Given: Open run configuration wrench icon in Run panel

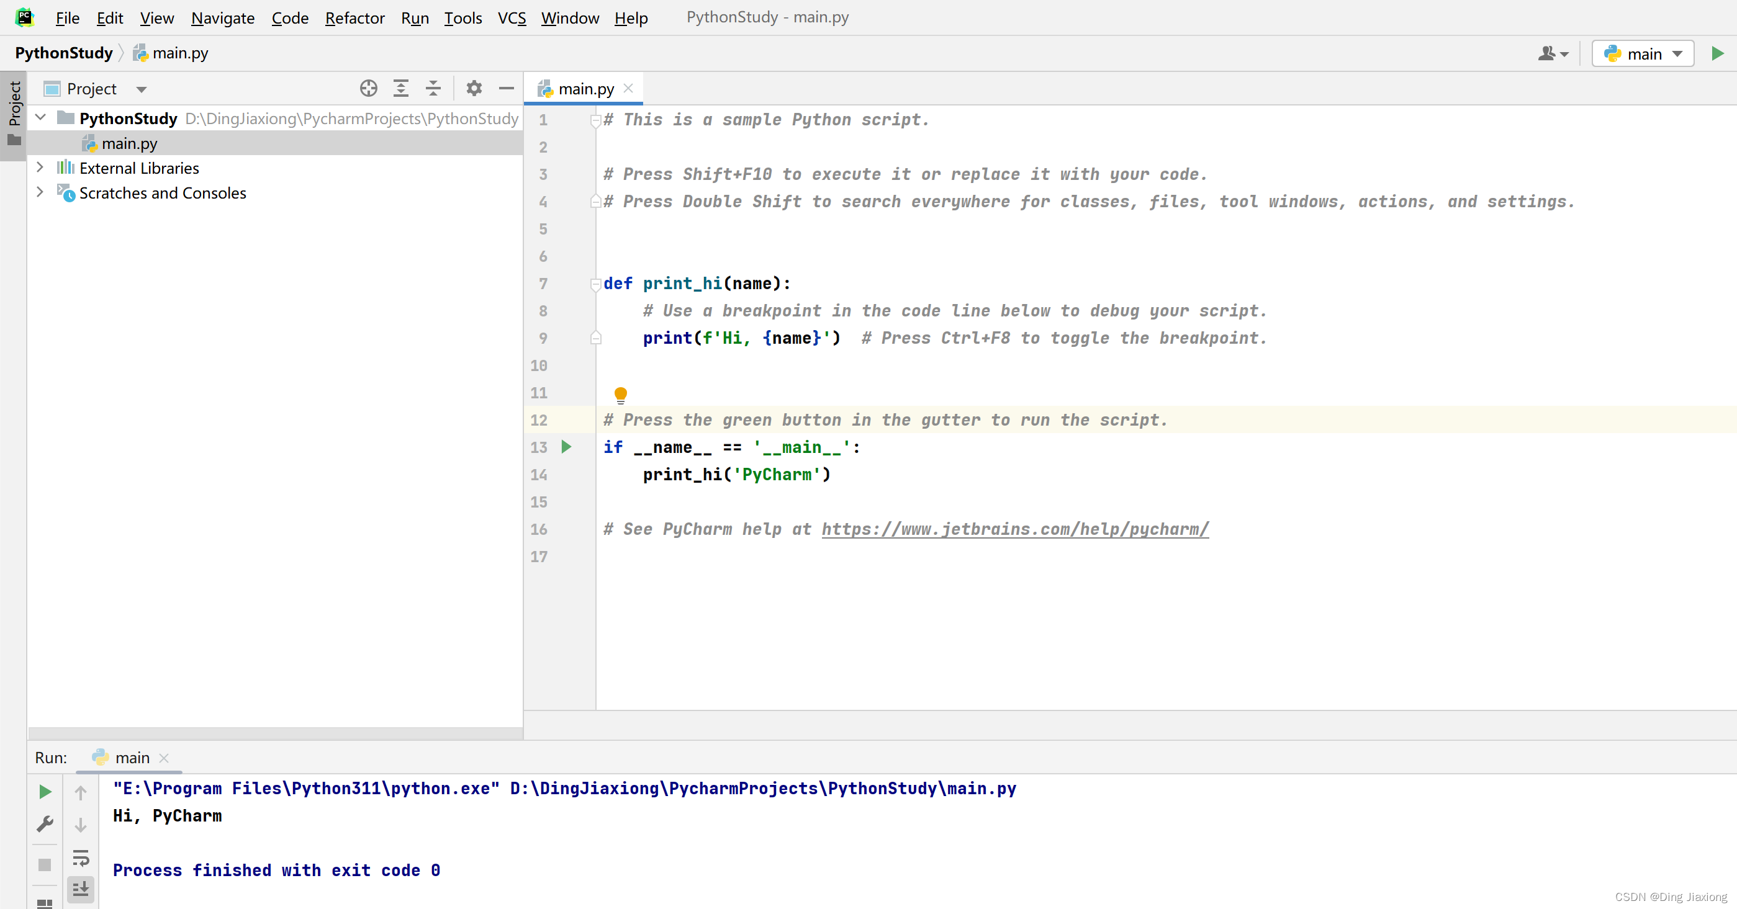Looking at the screenshot, I should [x=45, y=824].
